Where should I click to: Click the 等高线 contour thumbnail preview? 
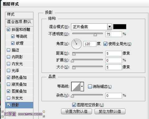tap(76, 87)
